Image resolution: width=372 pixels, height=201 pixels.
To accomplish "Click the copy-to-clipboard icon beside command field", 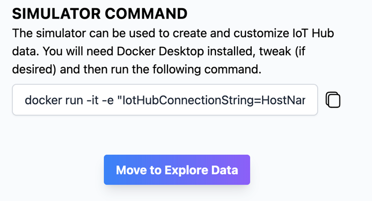I will [333, 100].
